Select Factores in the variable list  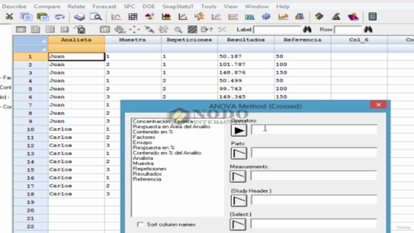click(x=144, y=137)
